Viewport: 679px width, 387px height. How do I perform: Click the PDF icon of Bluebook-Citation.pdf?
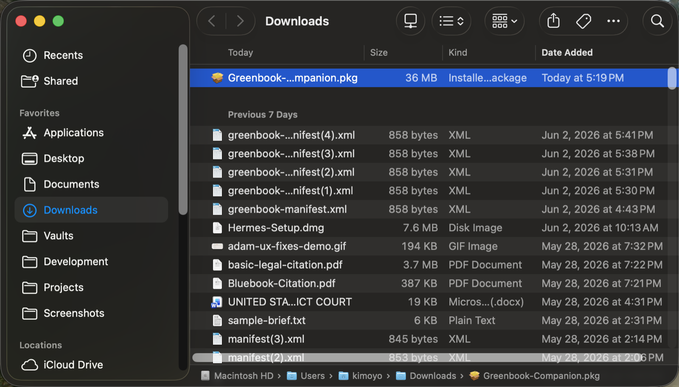(x=217, y=283)
